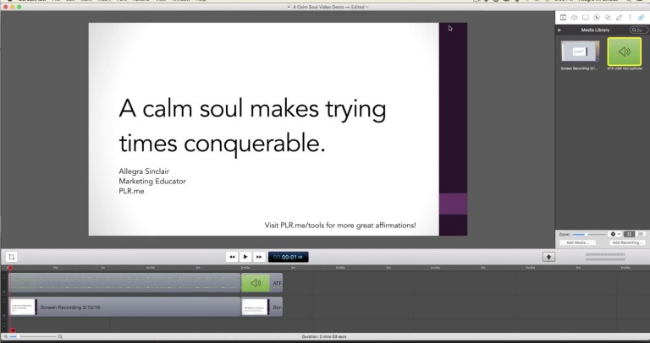Screen dimensions: 650x343
Task: Click the Add Media... button
Action: pyautogui.click(x=577, y=242)
